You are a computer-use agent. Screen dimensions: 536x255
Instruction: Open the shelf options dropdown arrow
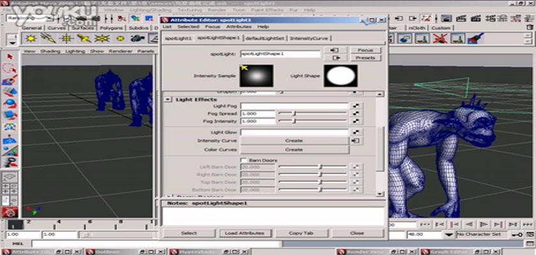pyautogui.click(x=12, y=43)
